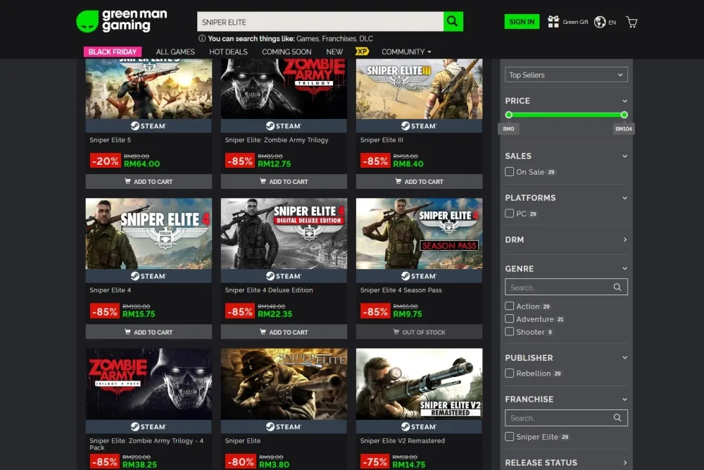Add Sniper Elite III to cart
This screenshot has height=470, width=704.
tap(419, 182)
